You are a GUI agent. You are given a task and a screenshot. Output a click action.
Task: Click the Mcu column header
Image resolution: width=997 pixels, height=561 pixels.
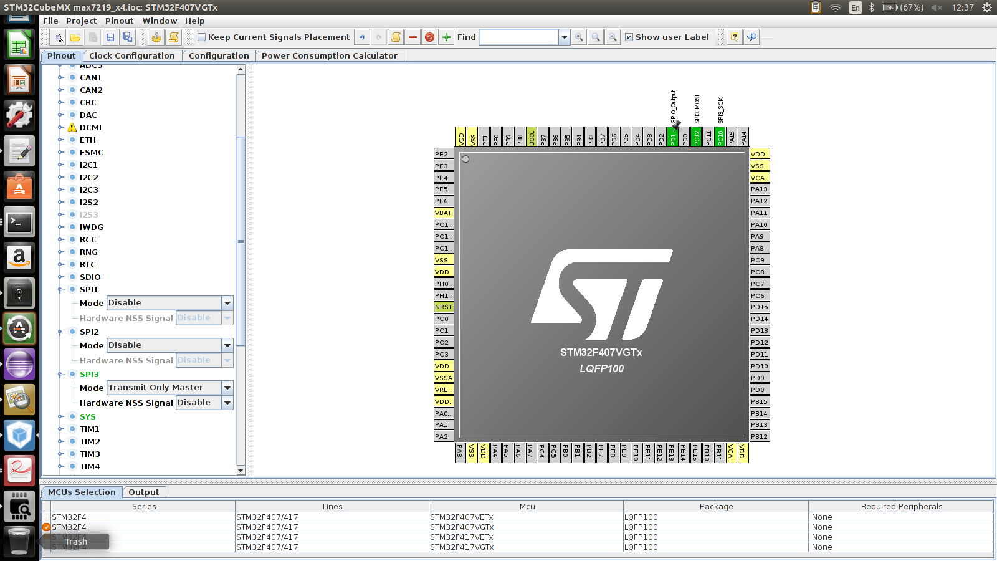[x=527, y=506]
